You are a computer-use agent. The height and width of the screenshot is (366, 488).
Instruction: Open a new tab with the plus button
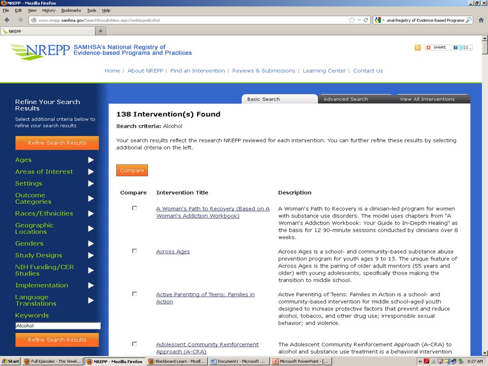pyautogui.click(x=101, y=31)
